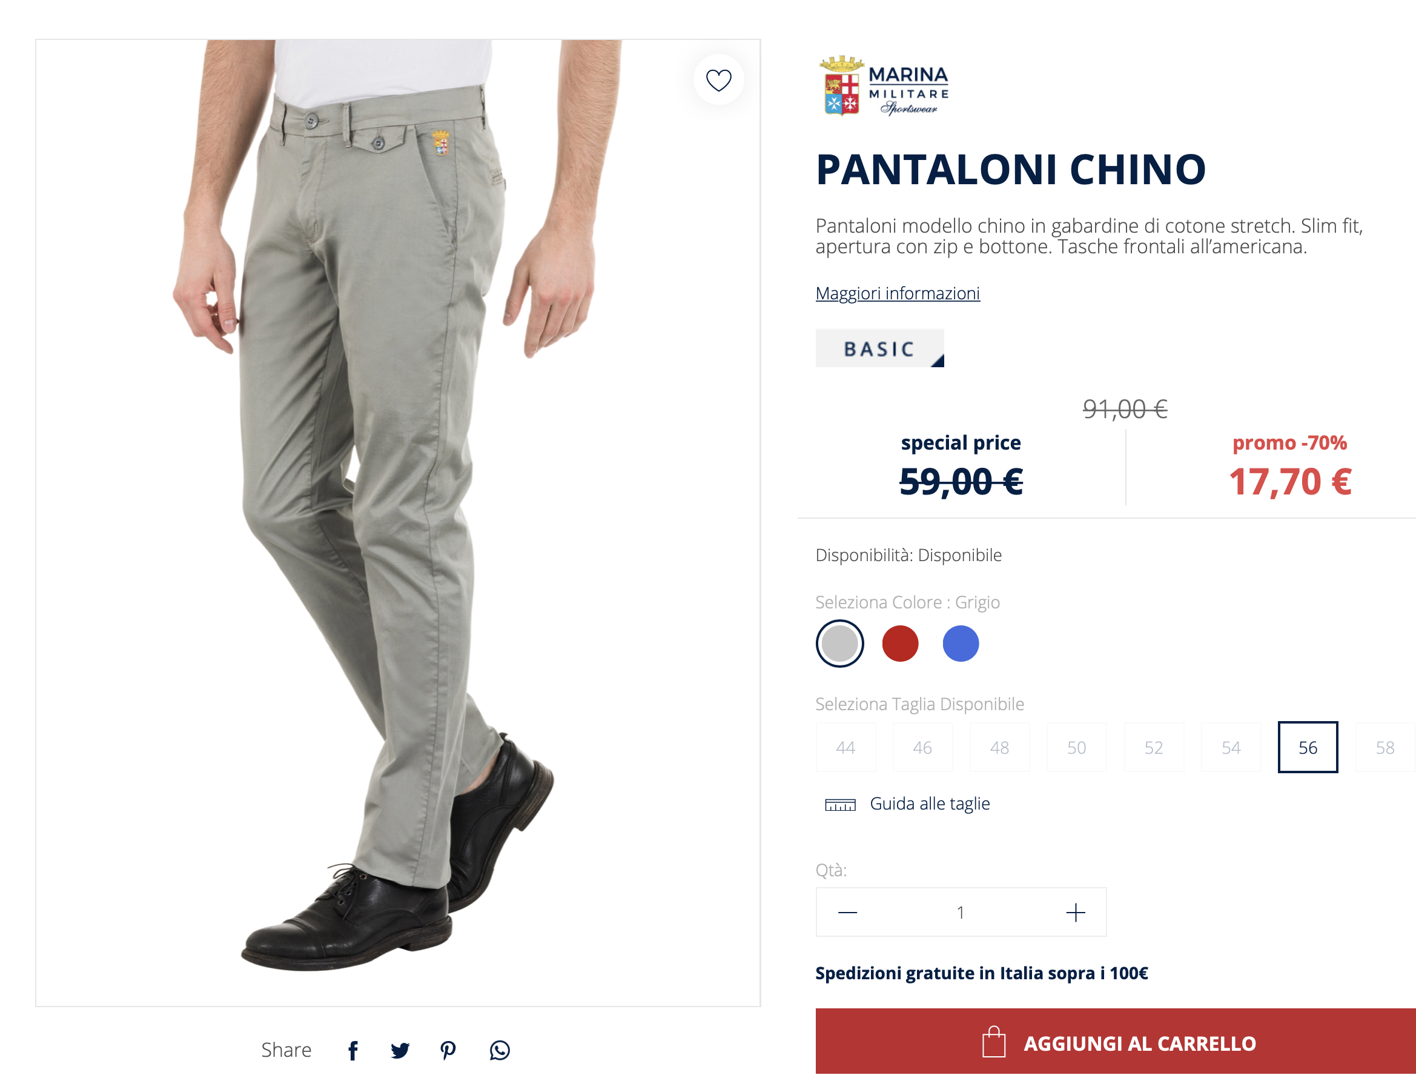Share on Twitter bird icon
The height and width of the screenshot is (1075, 1416).
point(400,1050)
